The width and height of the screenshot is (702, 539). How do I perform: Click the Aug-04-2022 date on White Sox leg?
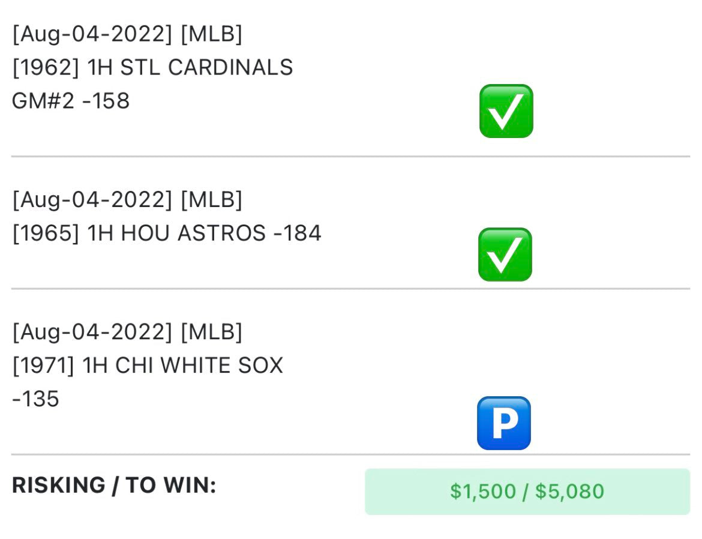92,332
